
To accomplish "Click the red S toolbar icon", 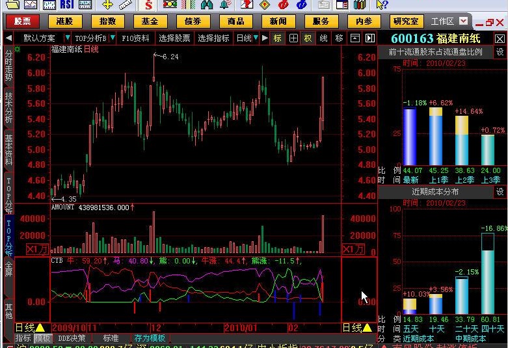I will (148, 4).
